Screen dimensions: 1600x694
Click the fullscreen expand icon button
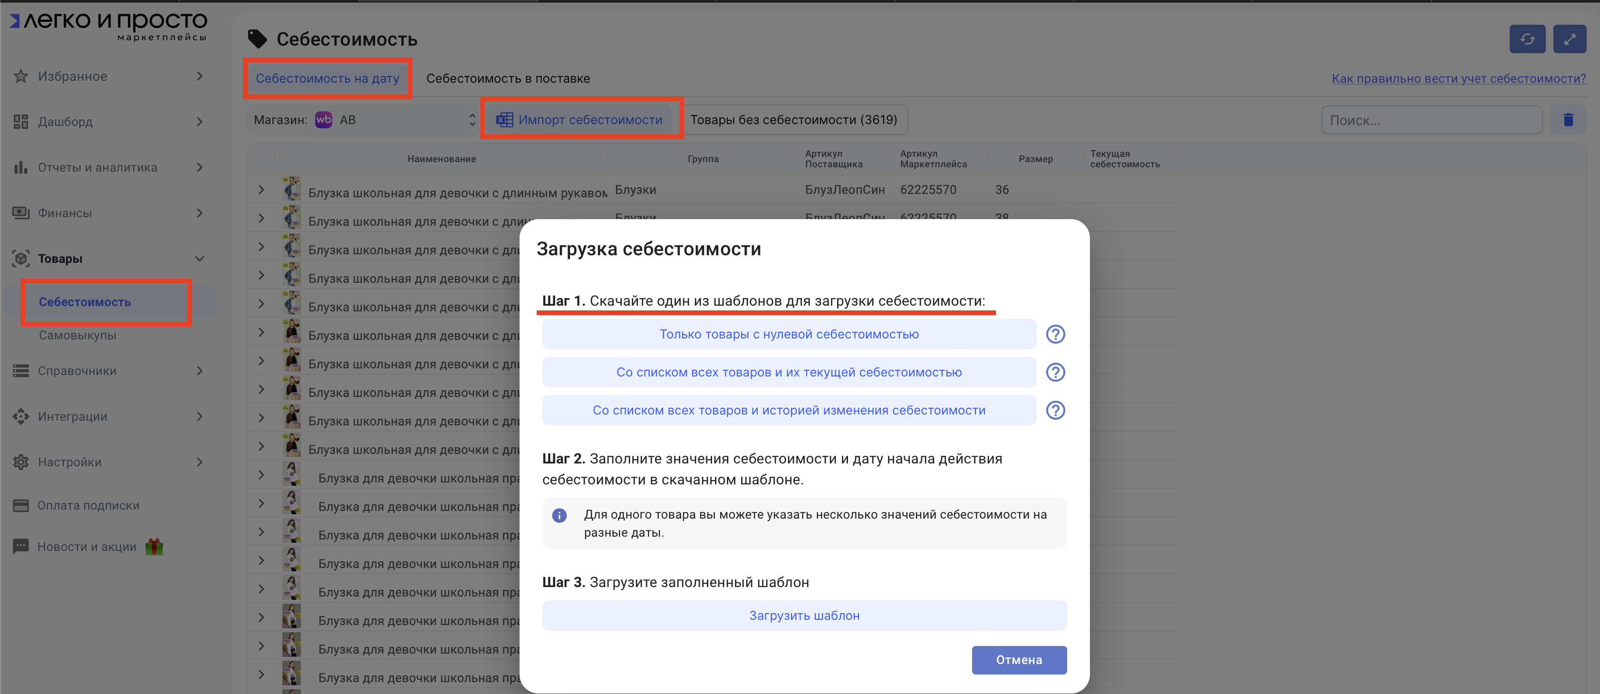(1569, 39)
